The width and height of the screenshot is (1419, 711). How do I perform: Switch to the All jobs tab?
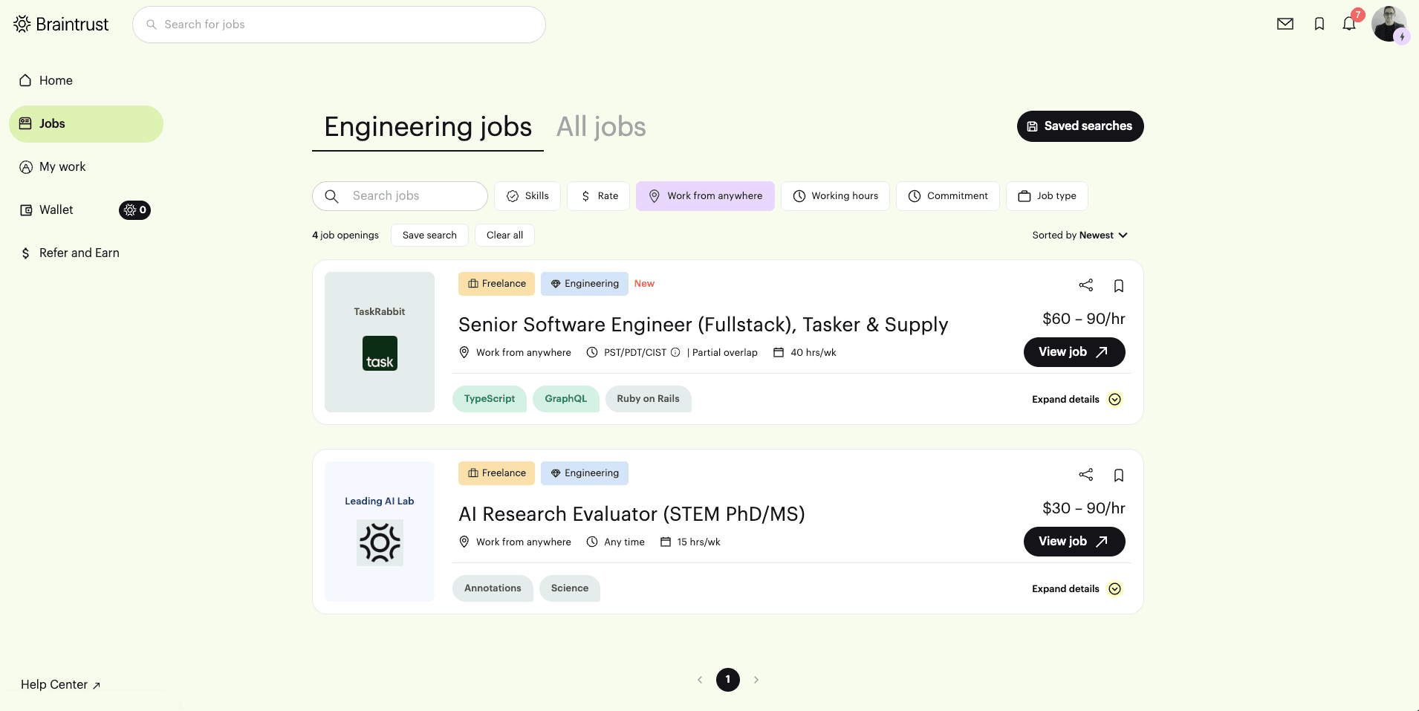[601, 127]
